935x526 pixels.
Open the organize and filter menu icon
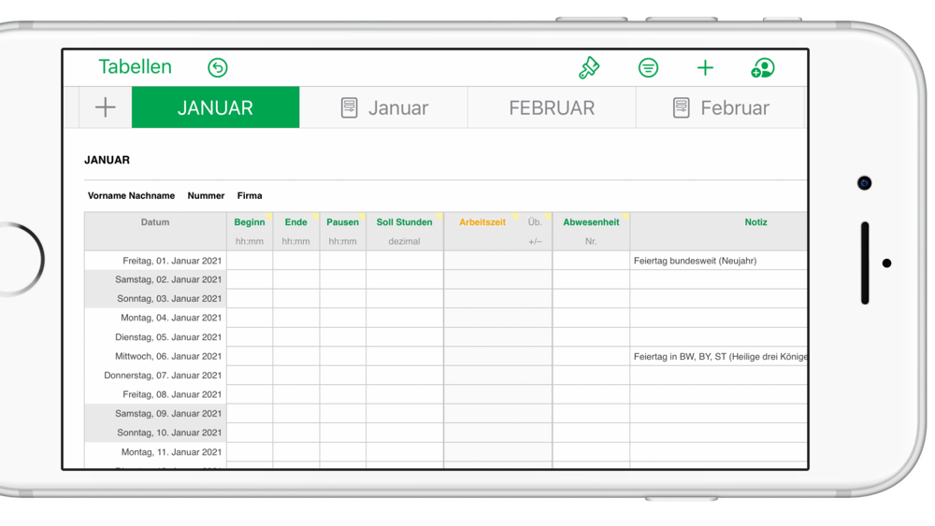coord(648,67)
